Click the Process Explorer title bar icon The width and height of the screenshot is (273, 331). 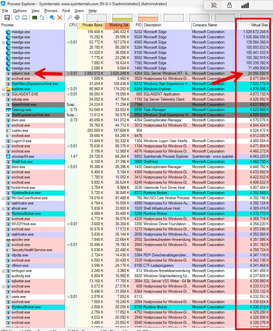tap(4, 4)
